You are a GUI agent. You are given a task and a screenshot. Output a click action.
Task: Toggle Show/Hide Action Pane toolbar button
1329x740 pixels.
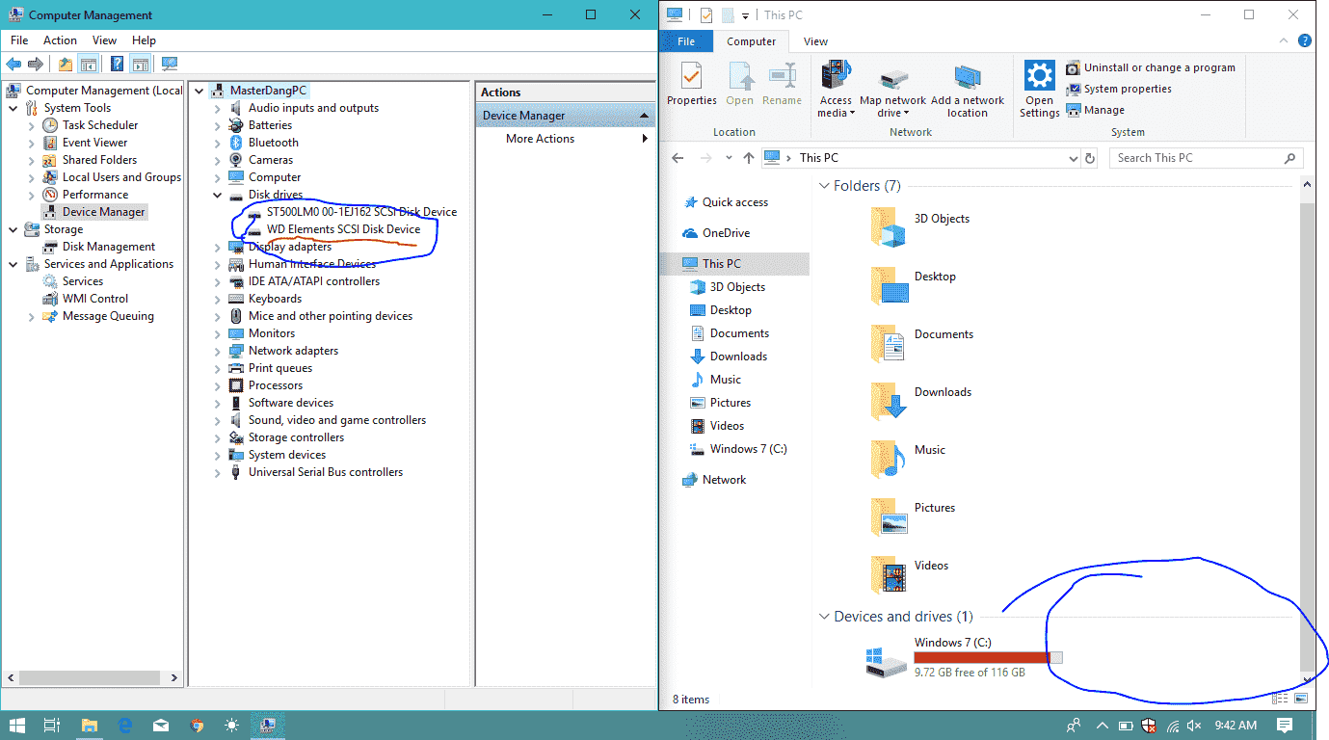pos(141,65)
